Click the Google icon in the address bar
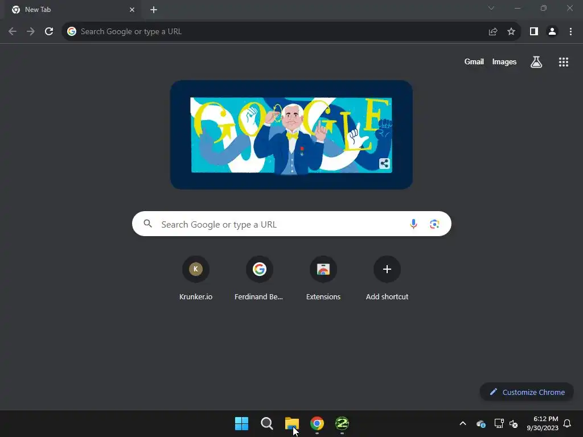 pos(72,32)
